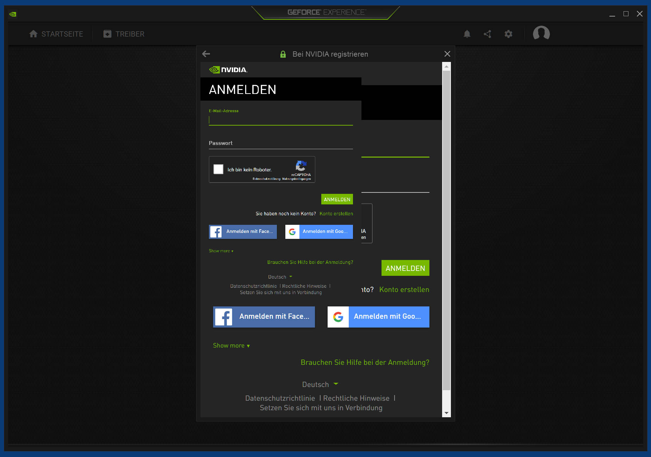Expand the smaller 'Show more' option
The image size is (651, 457).
click(221, 251)
